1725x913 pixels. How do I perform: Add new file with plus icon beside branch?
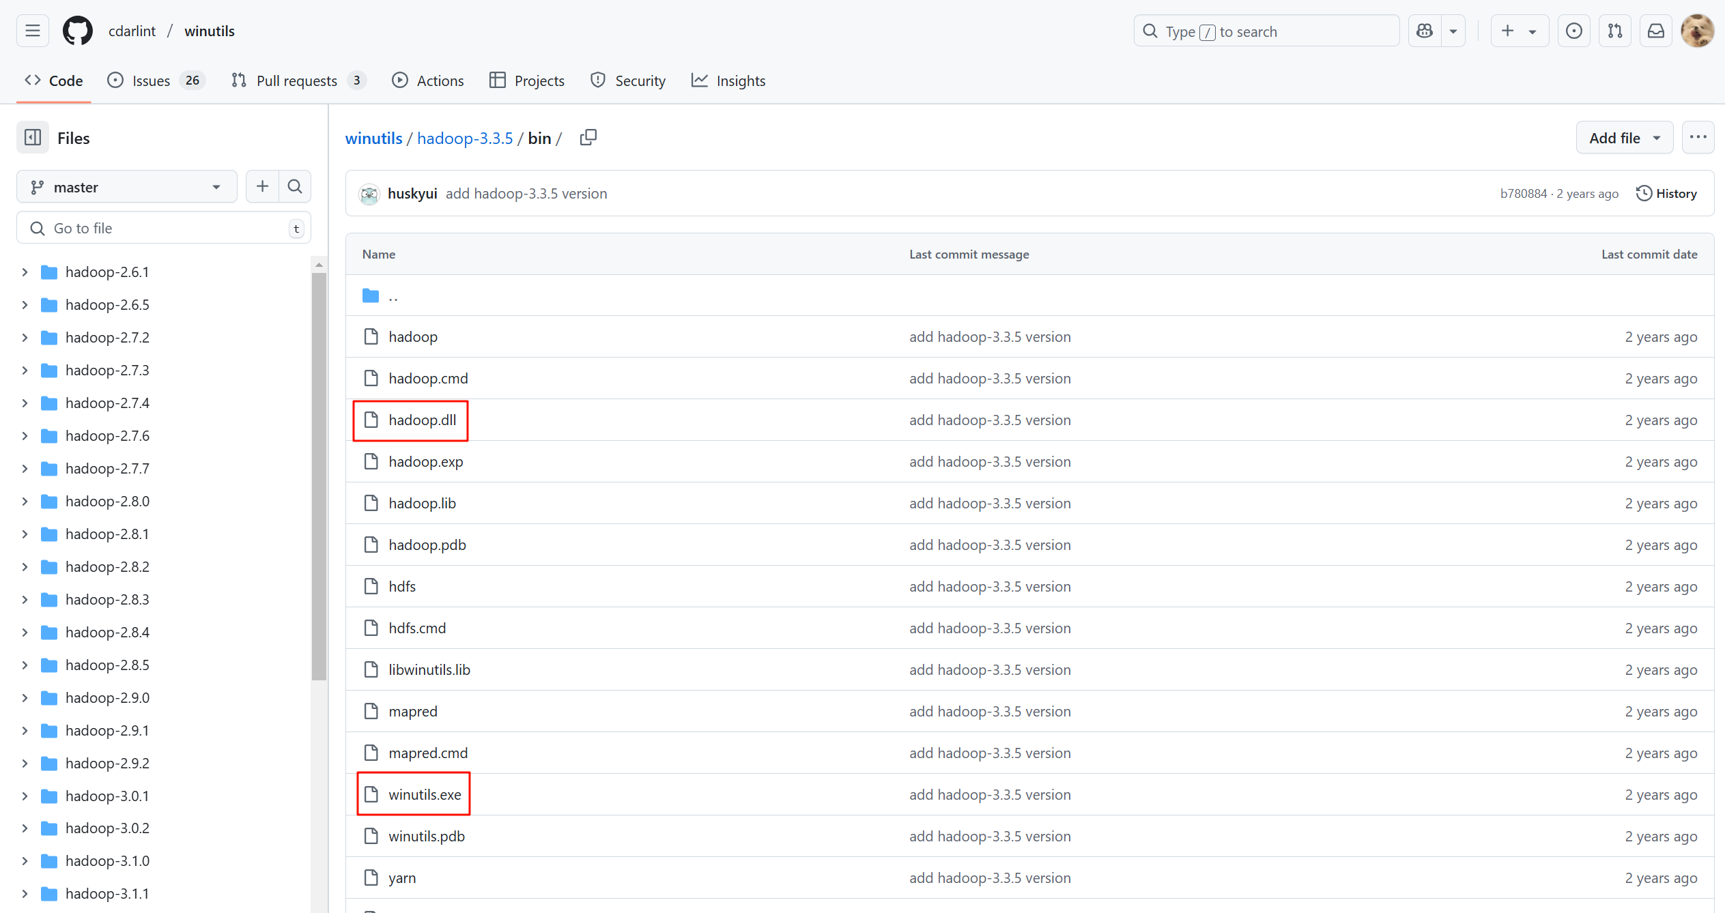coord(262,186)
